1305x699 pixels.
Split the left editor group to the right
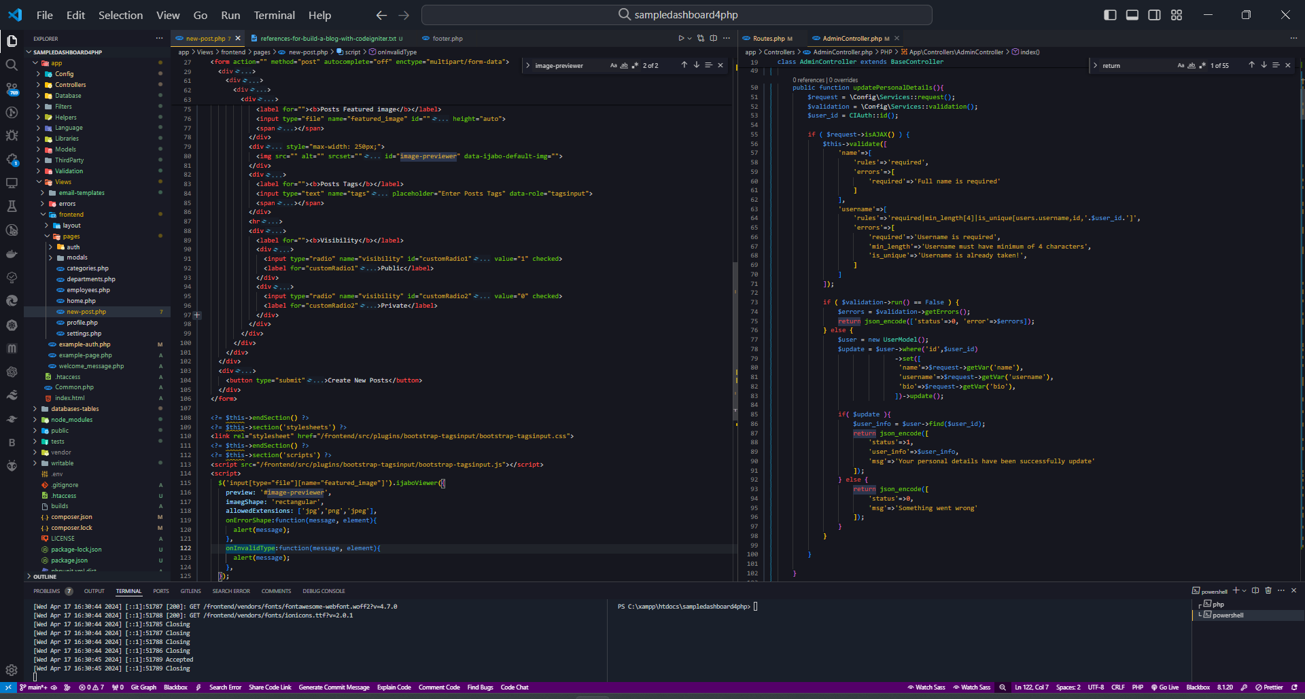point(714,39)
